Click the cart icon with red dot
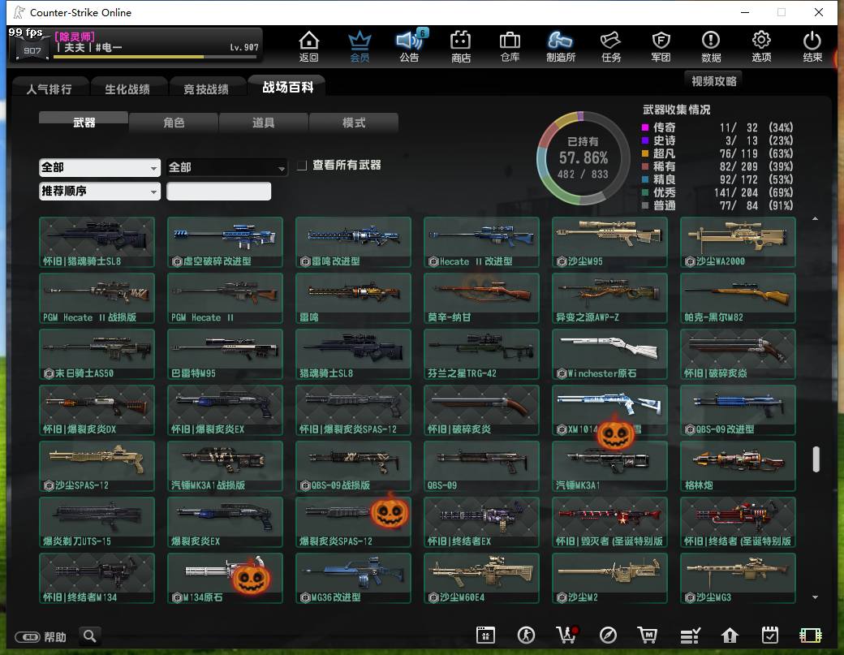Screen dimensions: 844x655 (x=566, y=636)
